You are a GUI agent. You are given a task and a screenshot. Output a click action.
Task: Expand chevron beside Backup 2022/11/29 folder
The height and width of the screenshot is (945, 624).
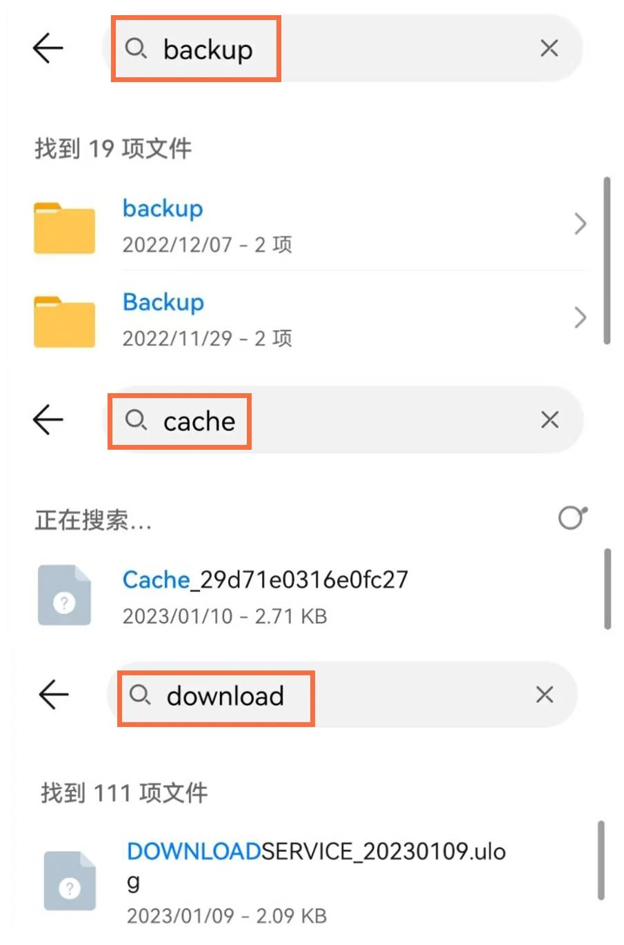580,318
